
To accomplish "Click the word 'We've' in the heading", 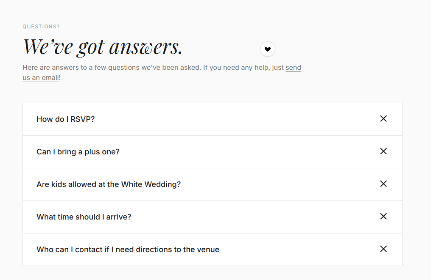I will [48, 47].
